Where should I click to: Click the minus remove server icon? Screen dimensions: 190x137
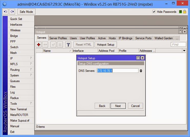pyautogui.click(x=45, y=45)
